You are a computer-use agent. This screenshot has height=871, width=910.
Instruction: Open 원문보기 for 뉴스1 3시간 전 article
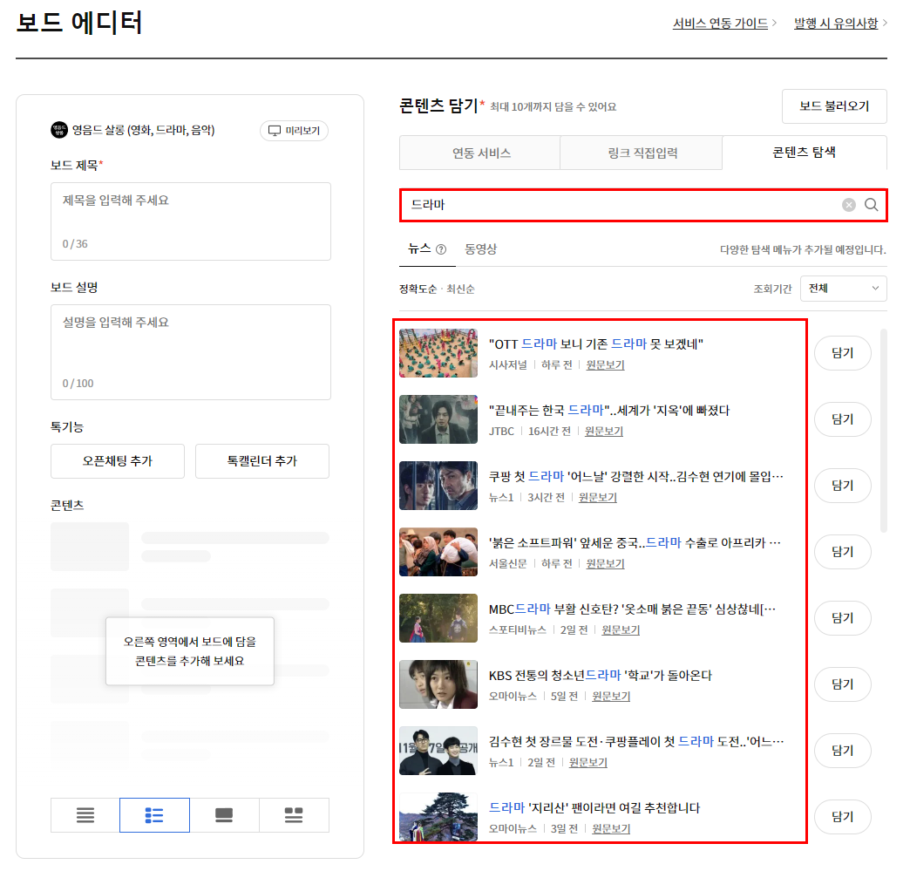tap(597, 497)
